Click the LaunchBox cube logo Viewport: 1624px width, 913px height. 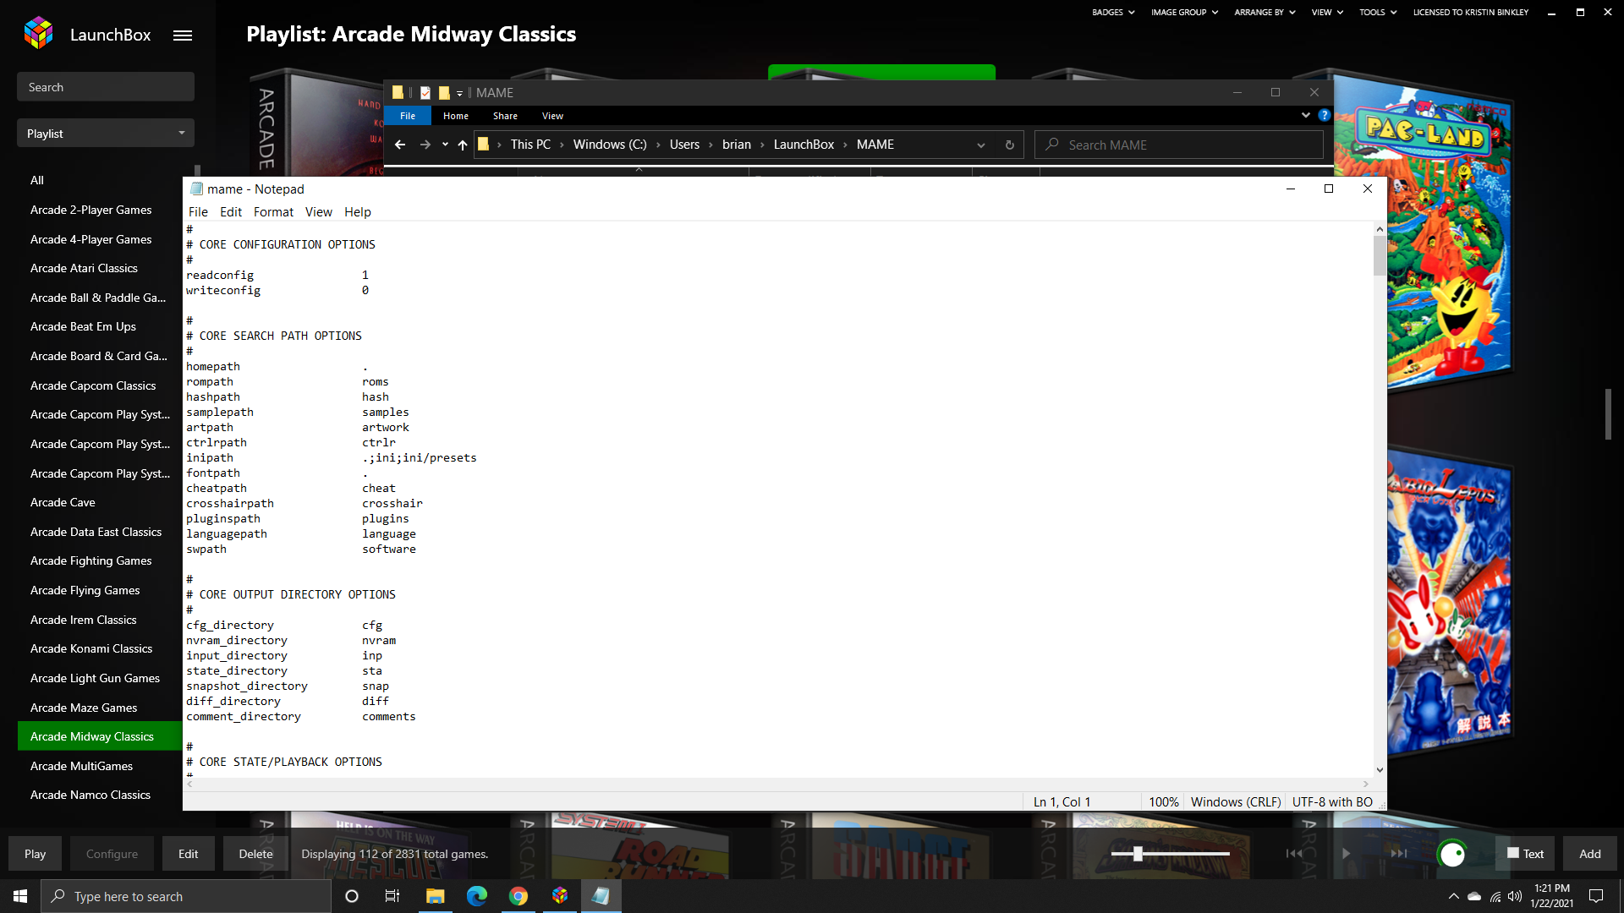[38, 33]
